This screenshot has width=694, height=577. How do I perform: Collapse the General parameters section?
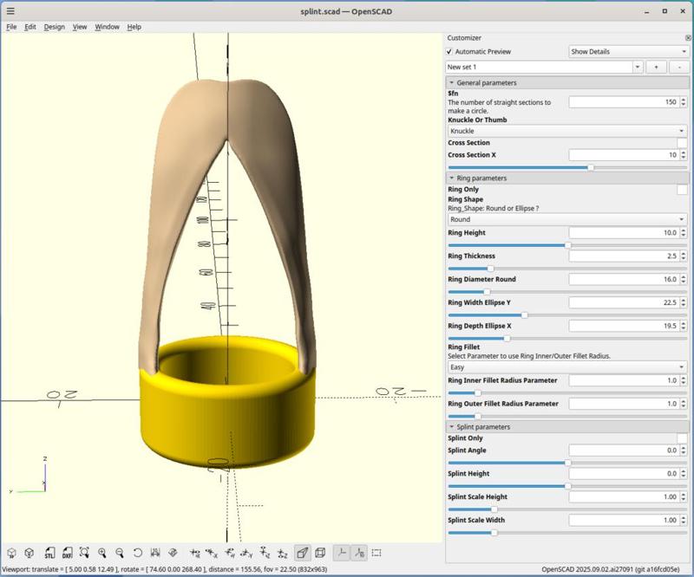click(452, 82)
